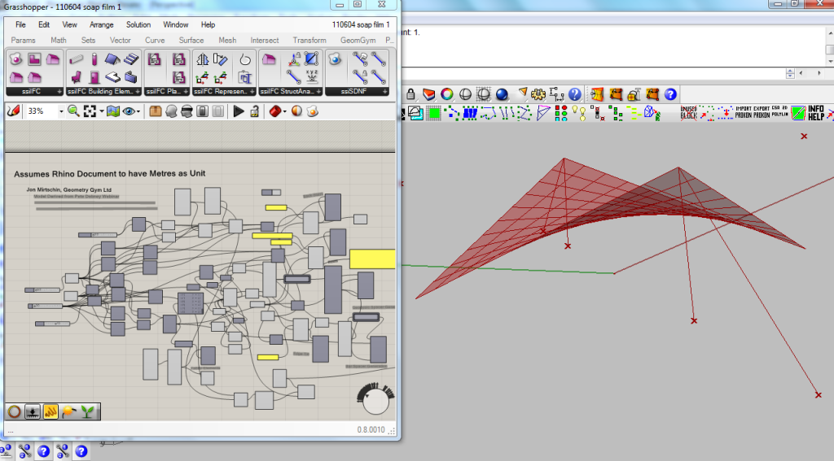Open the zoom percentage dropdown showing 33%
Screen dimensions: 834x461
60,111
